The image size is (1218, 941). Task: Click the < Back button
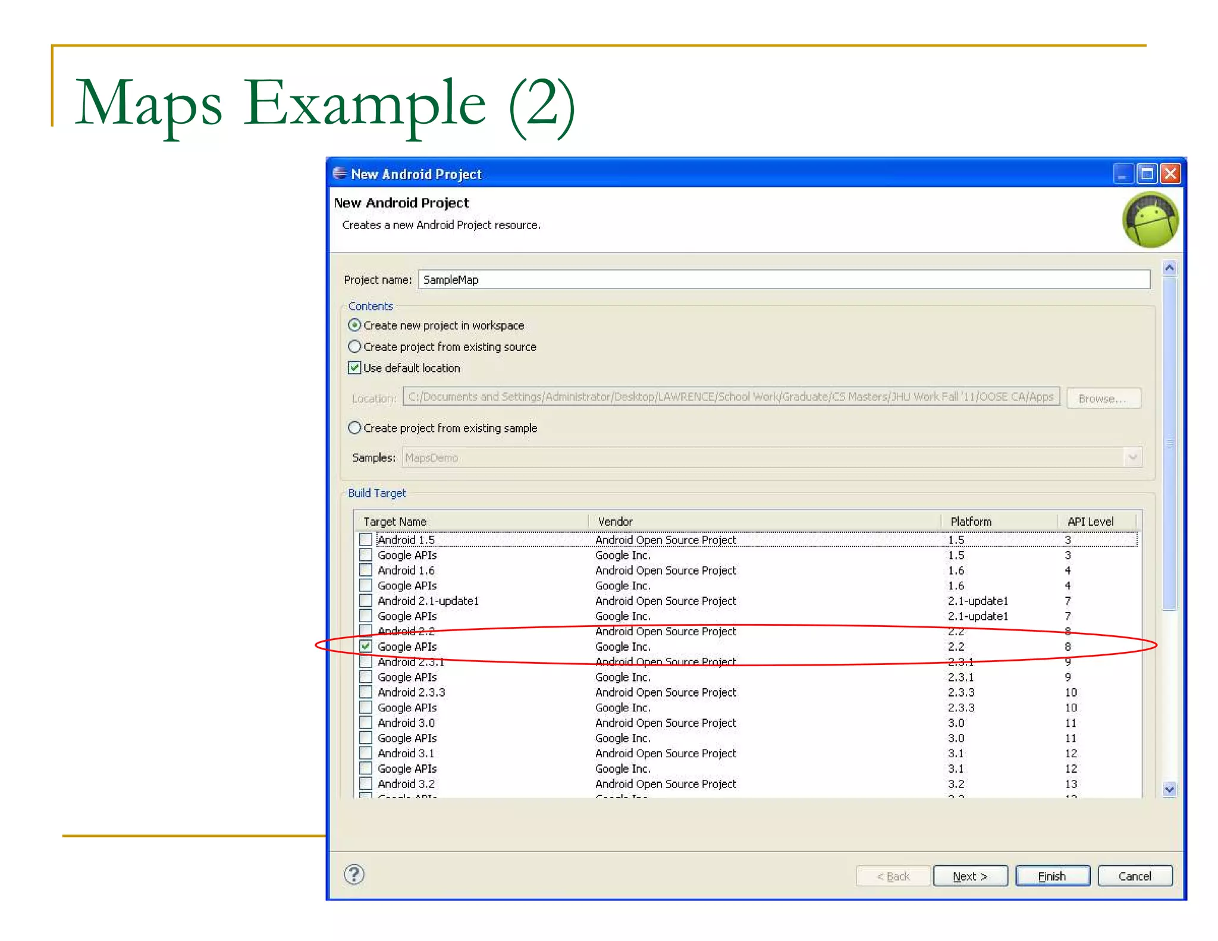coord(893,876)
